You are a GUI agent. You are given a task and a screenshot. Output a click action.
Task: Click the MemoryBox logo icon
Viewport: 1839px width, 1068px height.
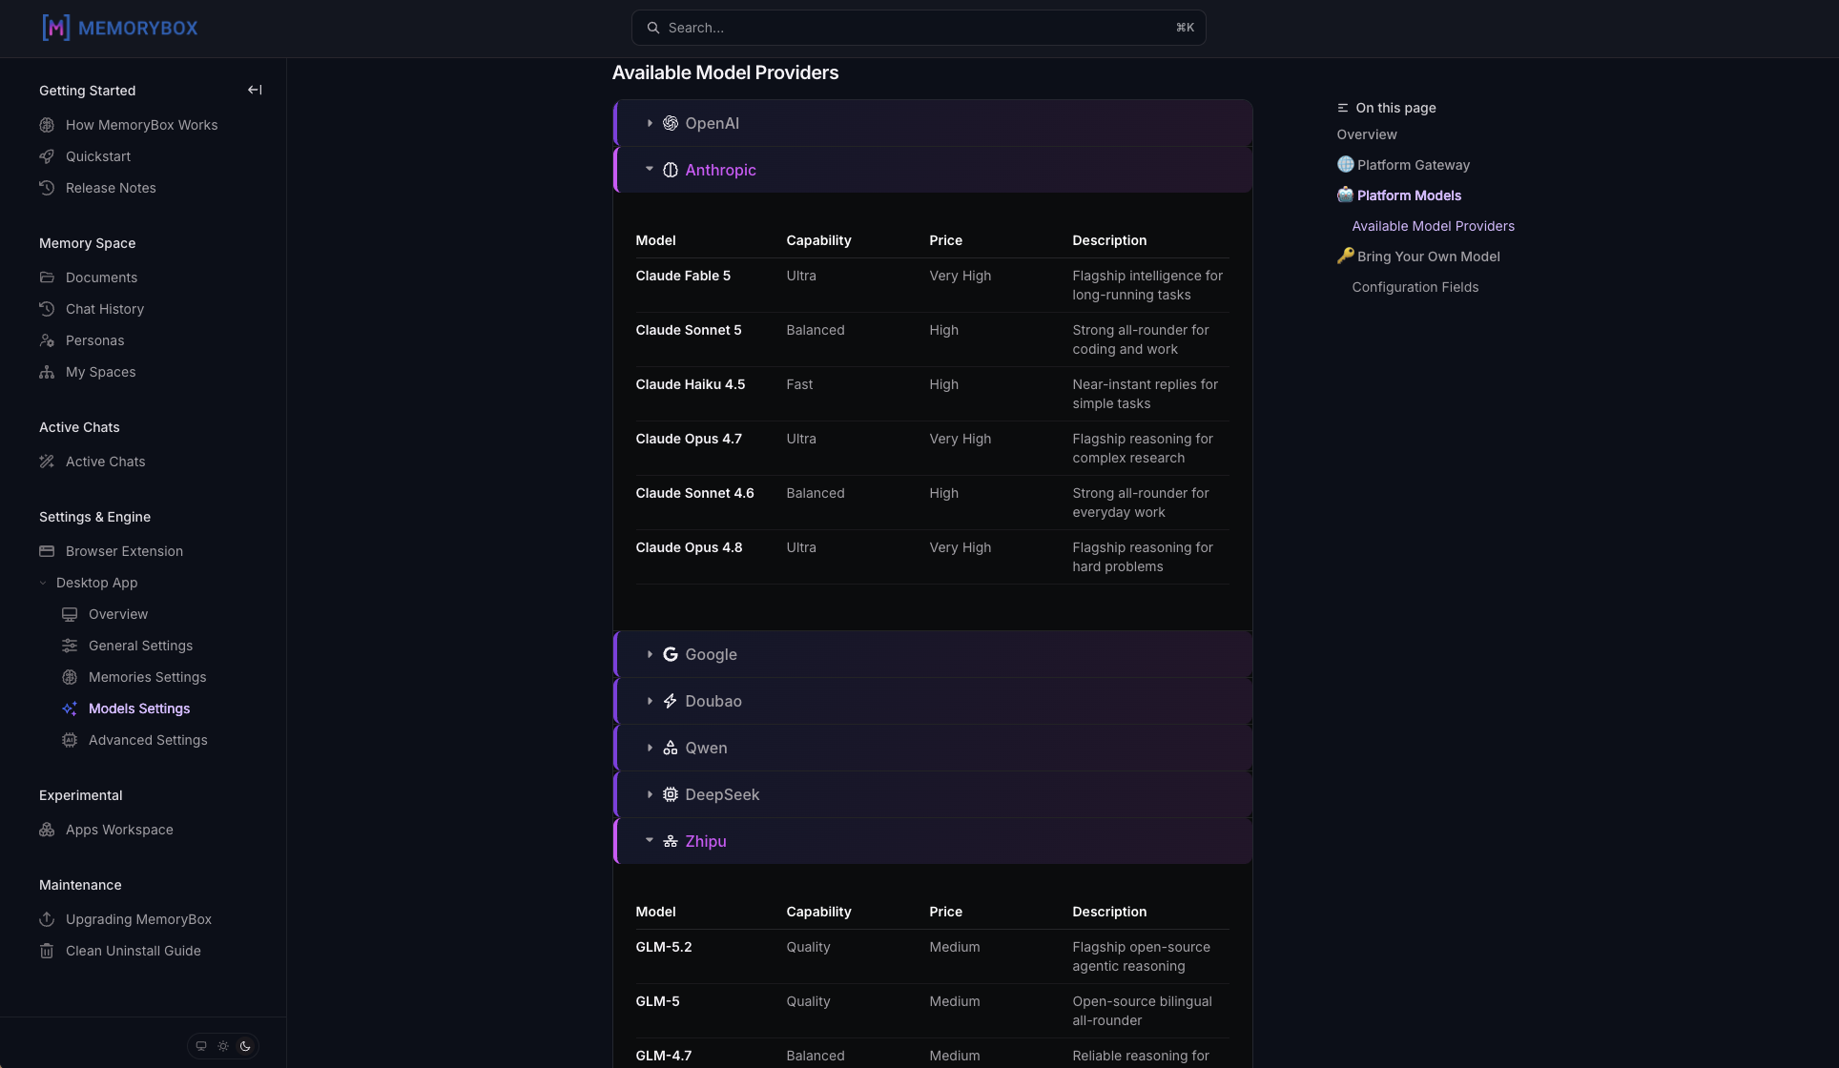(56, 28)
